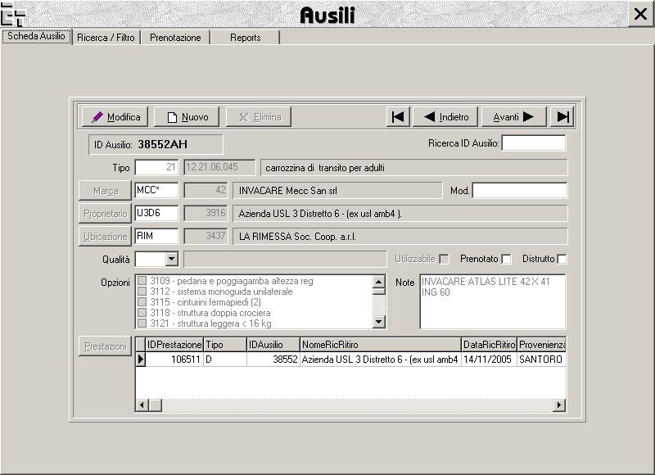The image size is (655, 475).
Task: Click the Marca button
Action: [x=106, y=191]
